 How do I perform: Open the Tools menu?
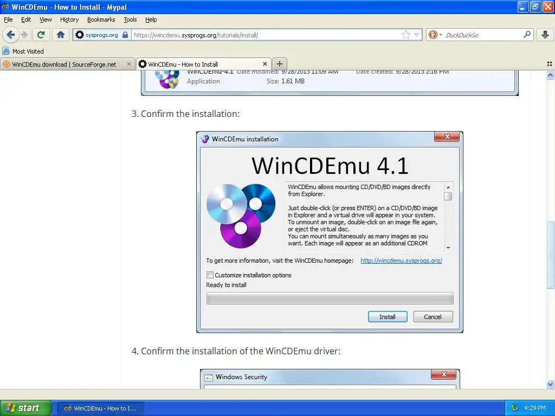[x=130, y=20]
